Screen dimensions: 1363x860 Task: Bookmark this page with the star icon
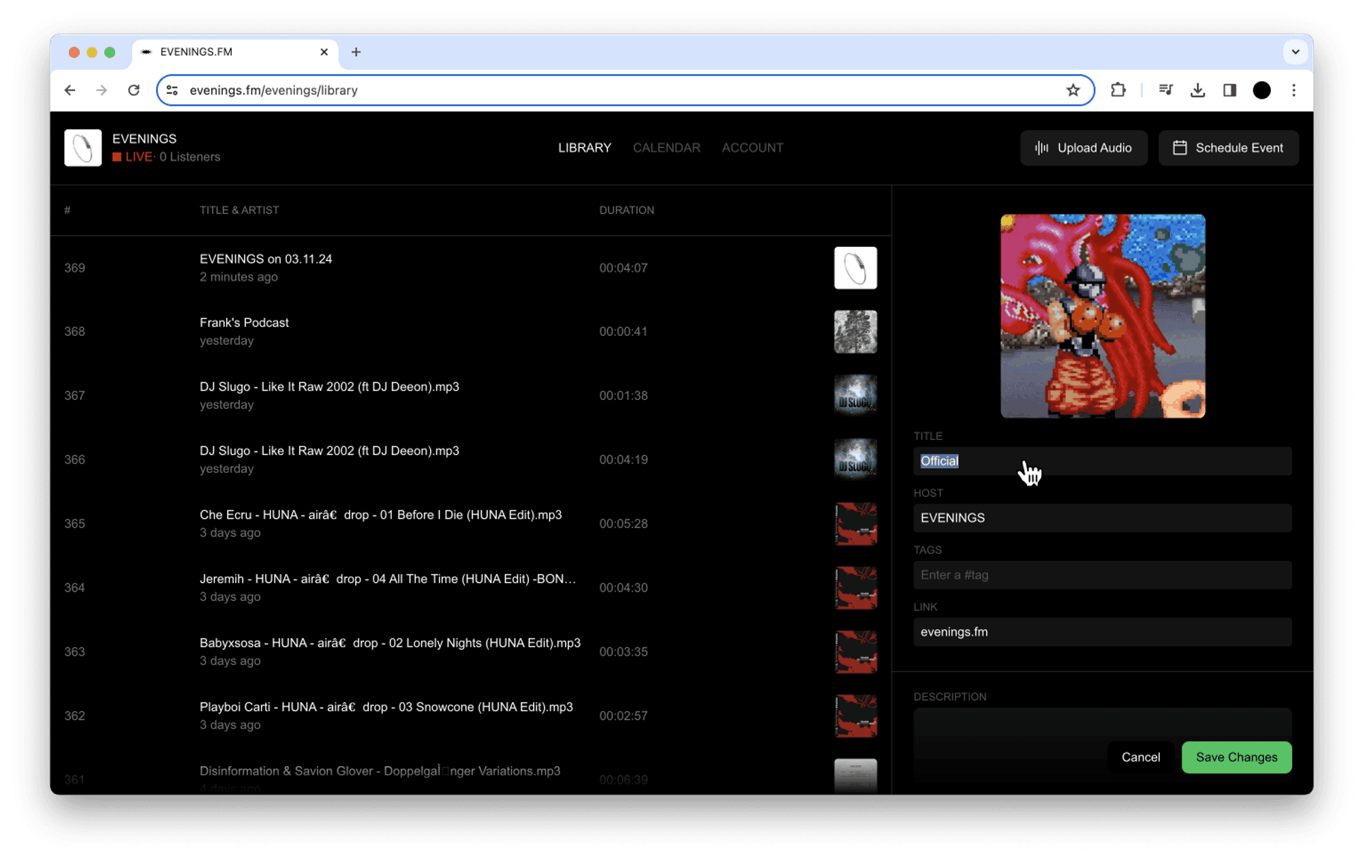point(1073,90)
